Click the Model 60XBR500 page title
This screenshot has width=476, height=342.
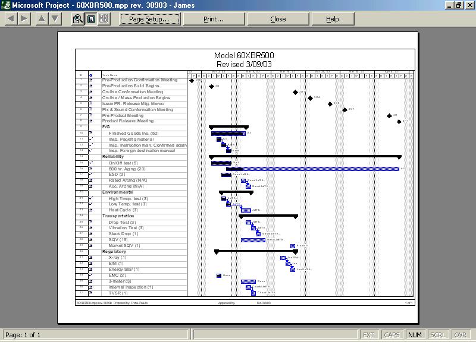[x=244, y=55]
